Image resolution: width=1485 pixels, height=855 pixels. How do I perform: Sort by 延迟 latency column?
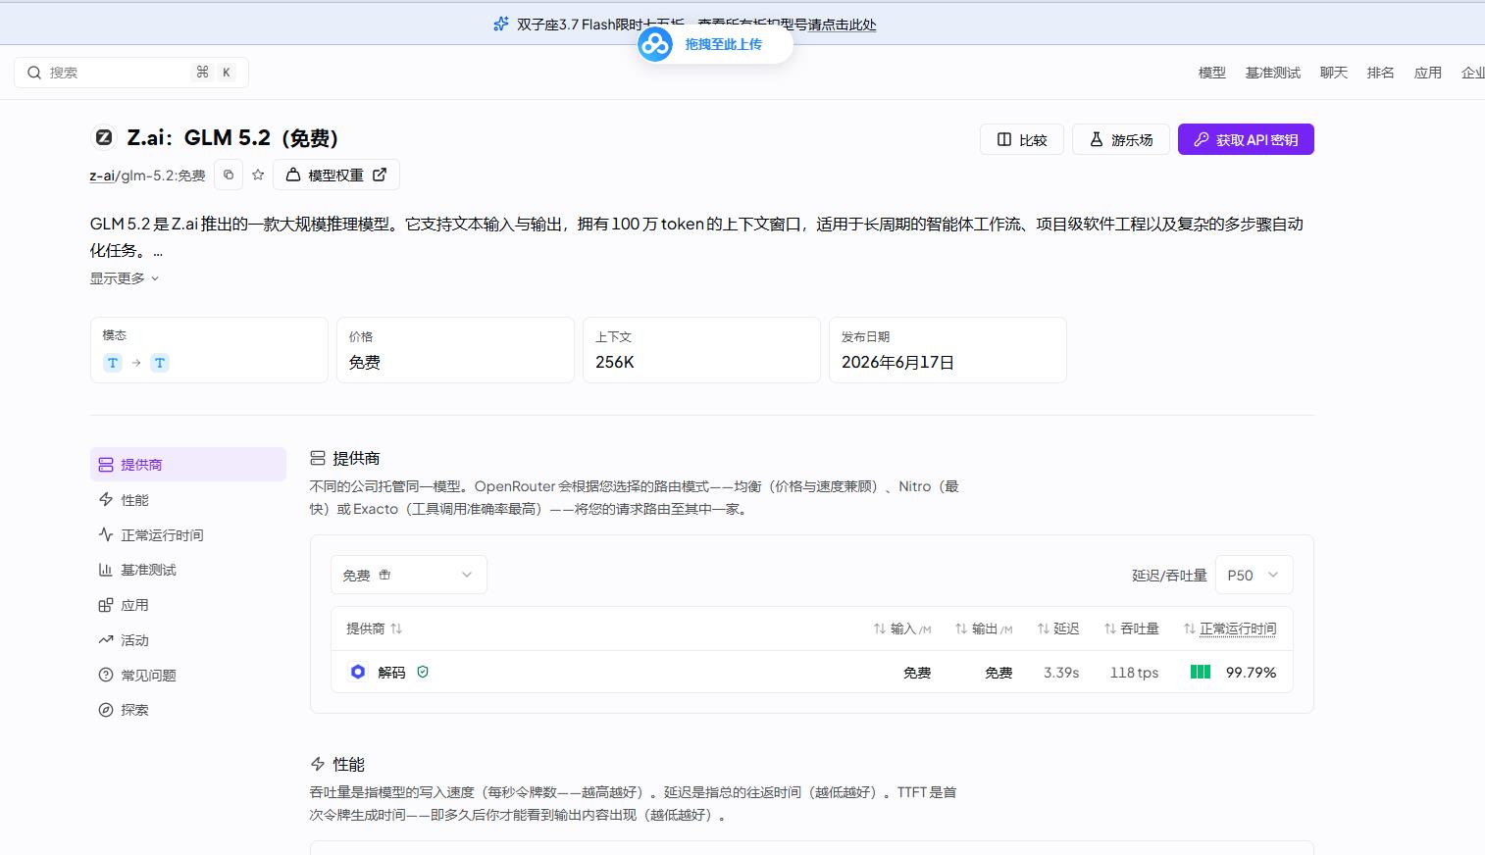tap(1058, 629)
